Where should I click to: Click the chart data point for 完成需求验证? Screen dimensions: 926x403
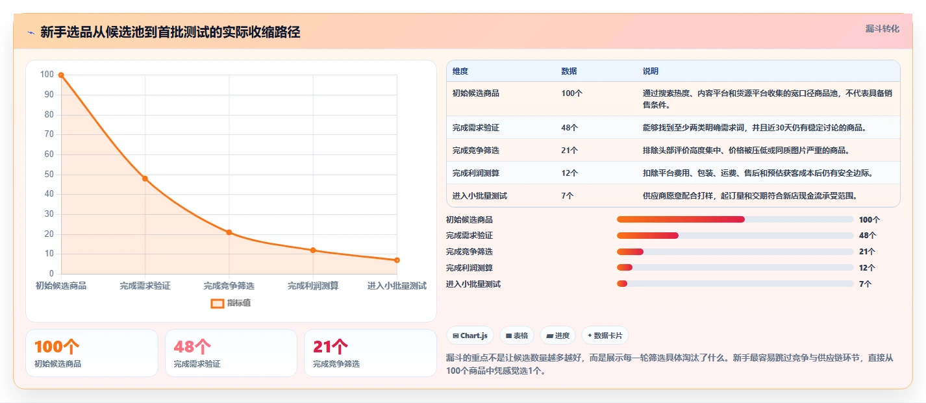click(x=145, y=178)
